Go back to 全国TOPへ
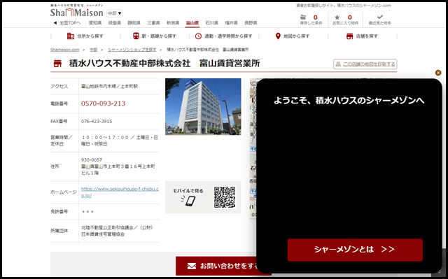Screen dimensions: 448x279 [67, 23]
